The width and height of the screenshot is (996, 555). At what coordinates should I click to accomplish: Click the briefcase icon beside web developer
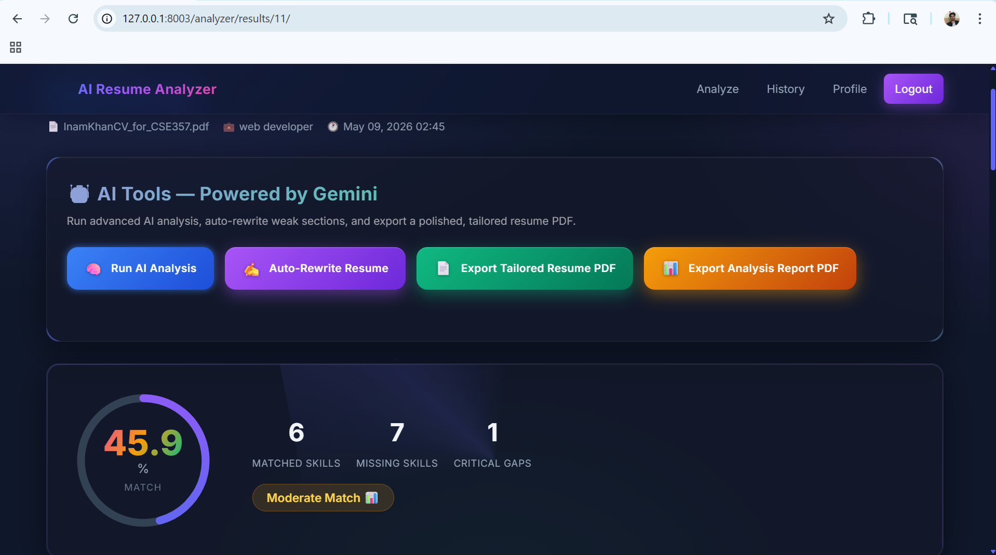pyautogui.click(x=228, y=127)
